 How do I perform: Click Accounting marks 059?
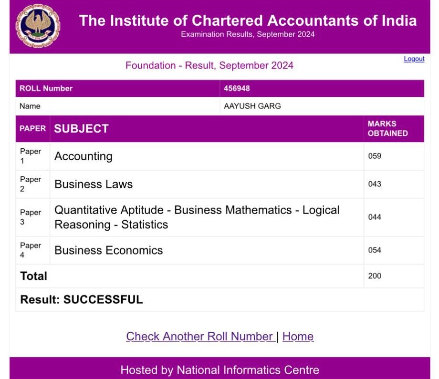(375, 156)
